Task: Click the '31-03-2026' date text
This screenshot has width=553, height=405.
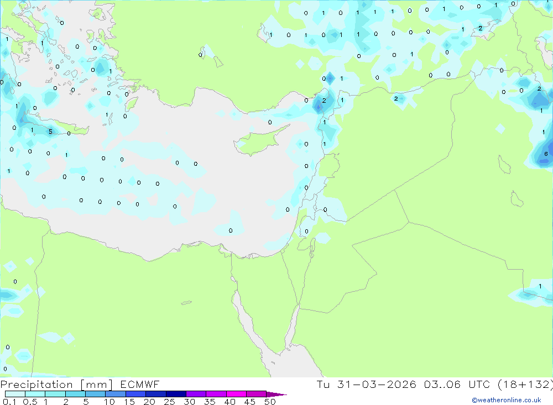Action: (x=376, y=384)
